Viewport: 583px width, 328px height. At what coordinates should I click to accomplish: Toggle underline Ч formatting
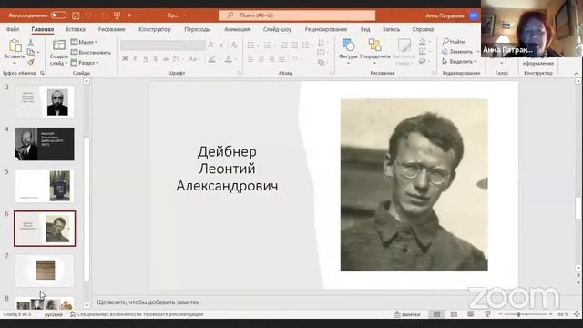(146, 58)
